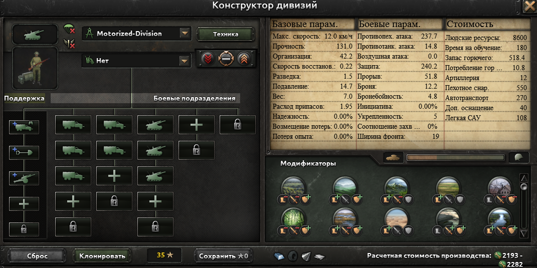537x268 pixels.
Task: Switch to the tank stats tab icon
Action: coord(393,157)
